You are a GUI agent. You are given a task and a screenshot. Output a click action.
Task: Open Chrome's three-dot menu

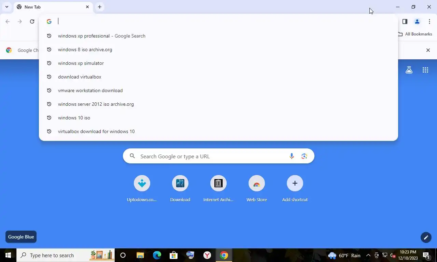429,21
